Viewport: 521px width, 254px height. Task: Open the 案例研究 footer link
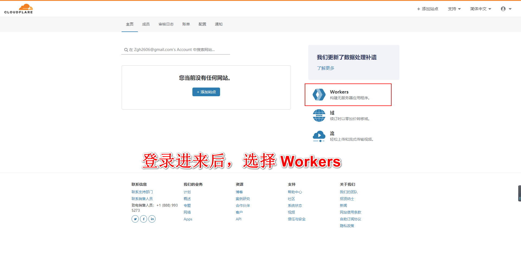tap(243, 199)
